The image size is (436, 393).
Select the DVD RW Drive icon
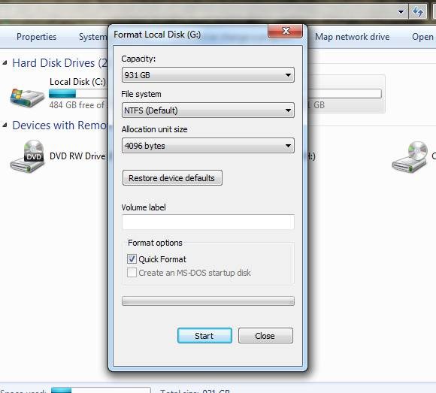(27, 156)
